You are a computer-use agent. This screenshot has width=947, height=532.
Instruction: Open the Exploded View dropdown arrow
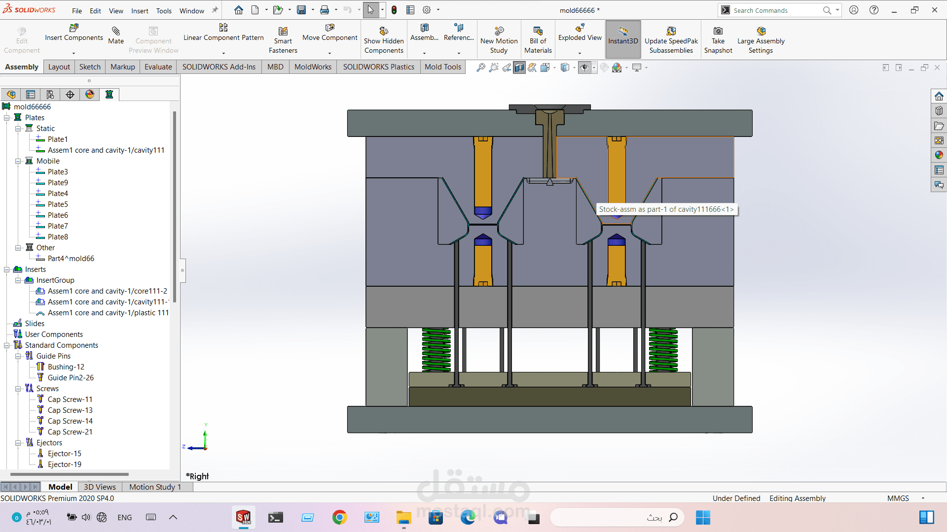coord(580,53)
